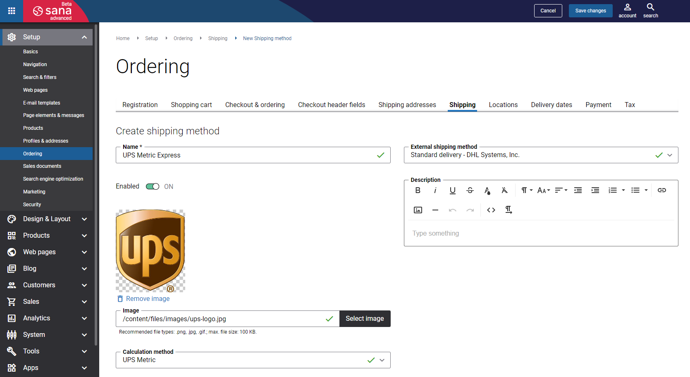
Task: Go to Home breadcrumb
Action: (x=123, y=38)
